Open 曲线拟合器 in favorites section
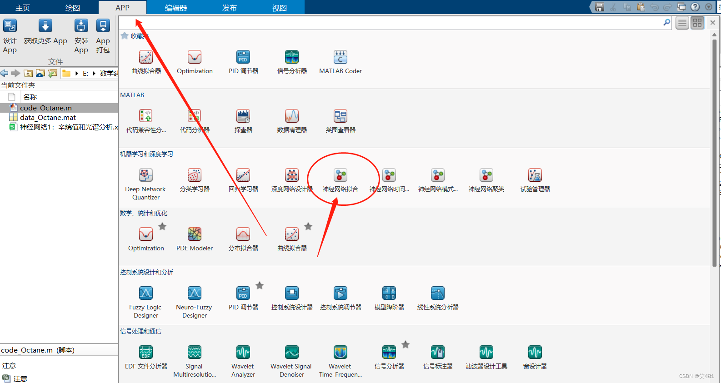Screen dimensions: 721x383 tap(146, 62)
